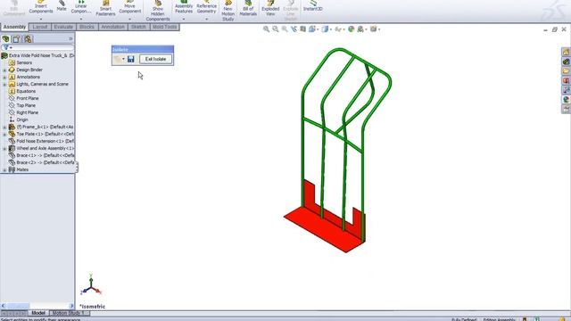
Task: Select the Mate tool
Action: click(x=62, y=6)
